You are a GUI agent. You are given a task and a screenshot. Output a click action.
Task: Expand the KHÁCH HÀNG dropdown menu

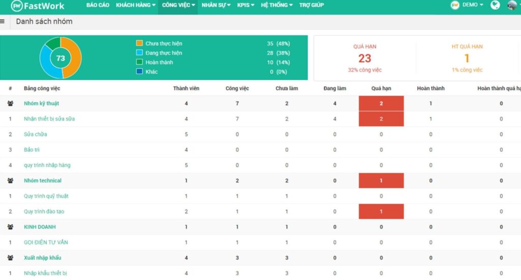pos(136,5)
